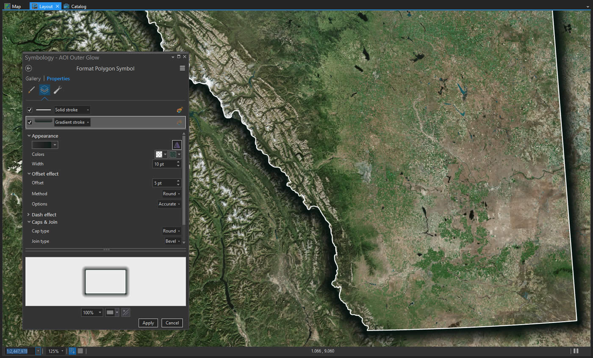This screenshot has height=358, width=593.
Task: Open Symbology pane options dropdown arrow
Action: 173,57
